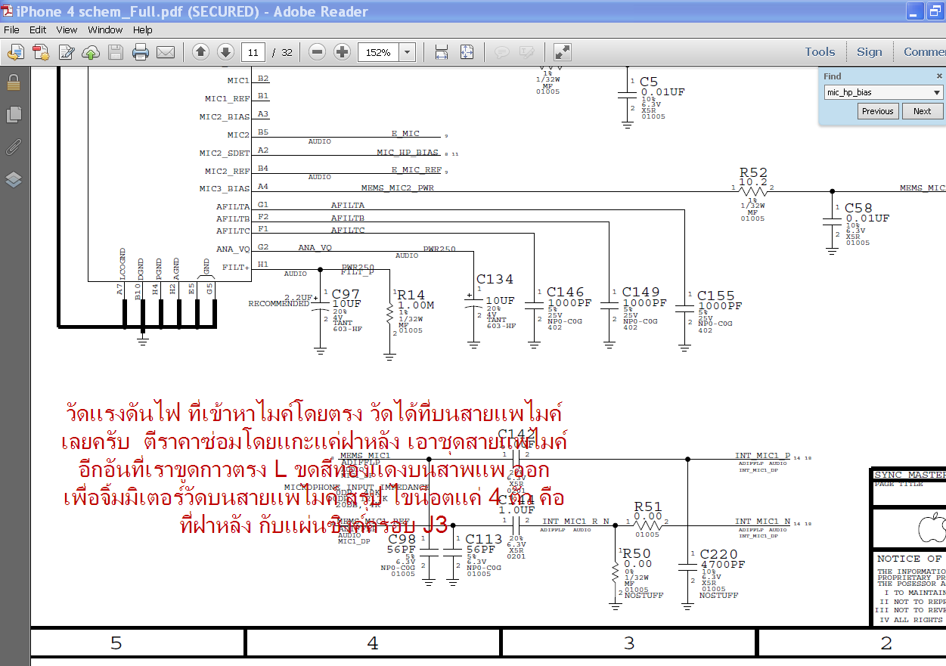Click the R50 resistor label
Image resolution: width=946 pixels, height=666 pixels.
pyautogui.click(x=637, y=554)
